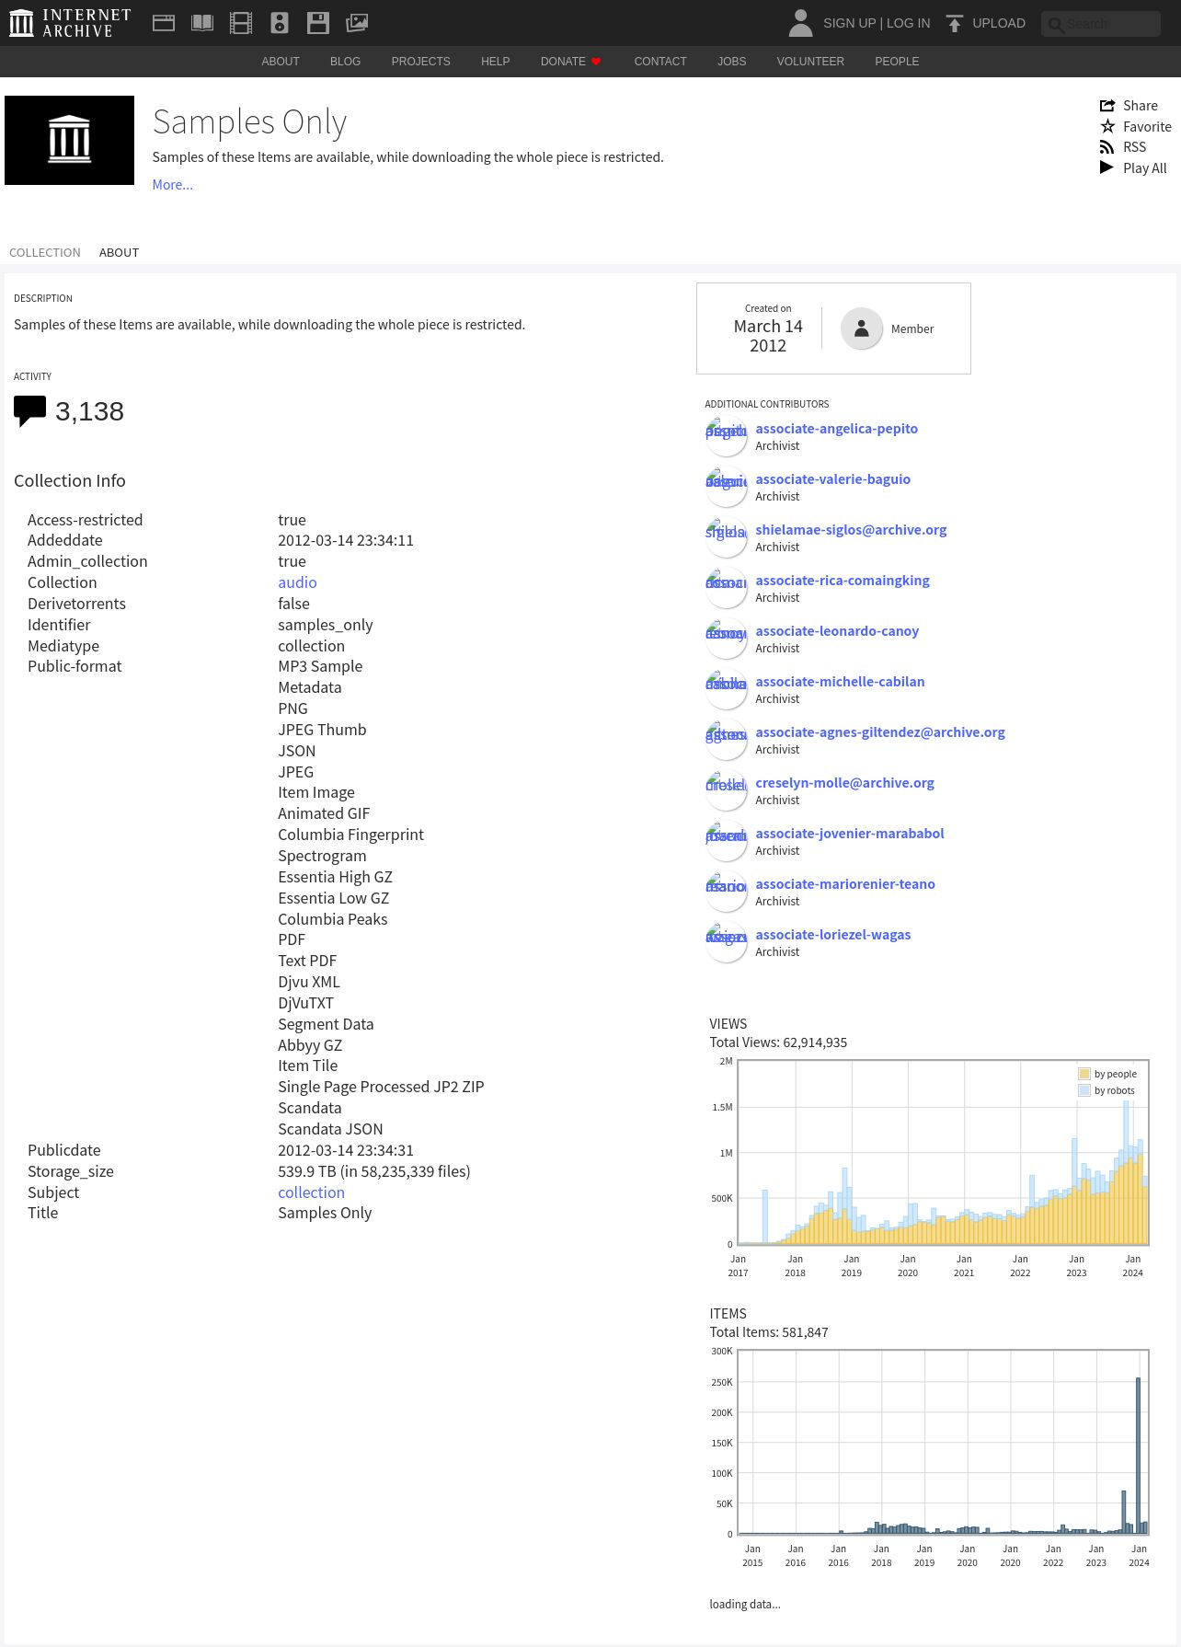This screenshot has width=1181, height=1647.
Task: Open the Web (Wayback) icon
Action: click(x=164, y=23)
